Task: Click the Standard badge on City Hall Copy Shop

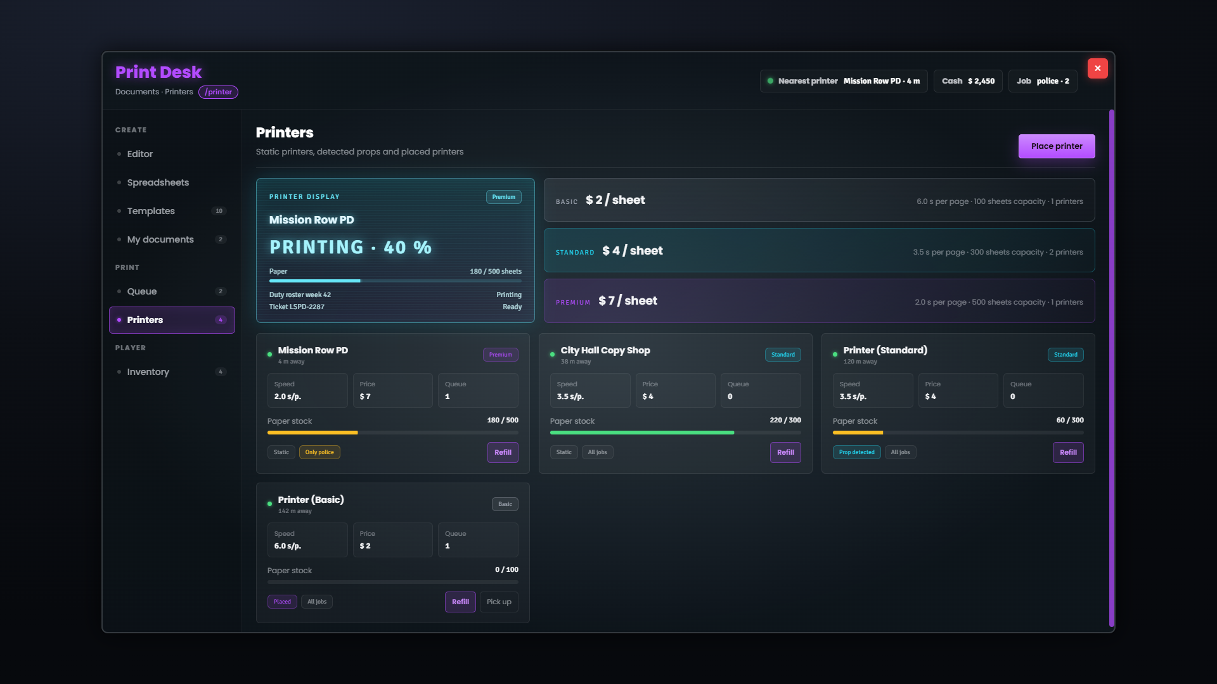Action: point(783,355)
